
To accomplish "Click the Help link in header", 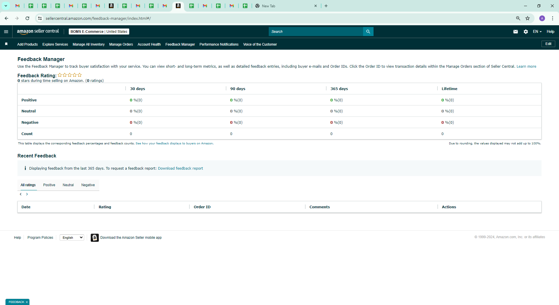I will (x=550, y=32).
